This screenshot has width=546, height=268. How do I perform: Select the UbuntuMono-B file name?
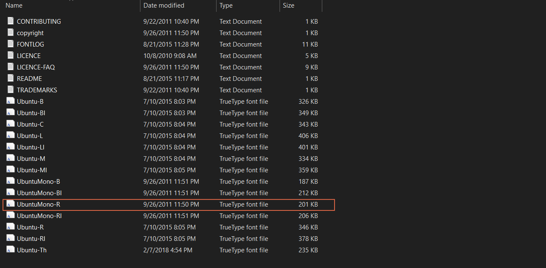38,181
